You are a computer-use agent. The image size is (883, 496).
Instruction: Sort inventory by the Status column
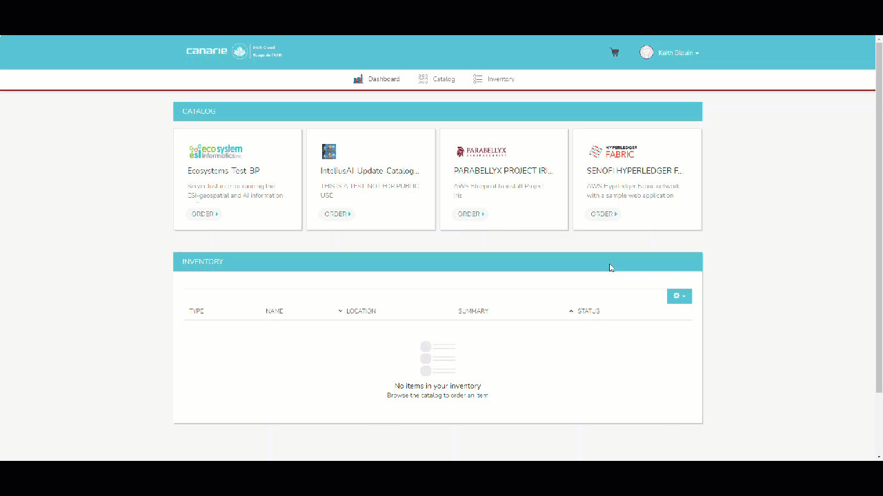pos(588,311)
